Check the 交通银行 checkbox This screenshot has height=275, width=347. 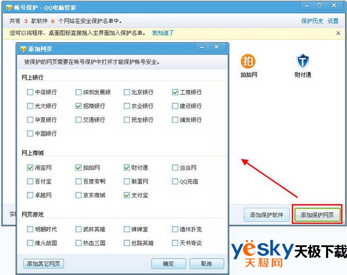point(78,119)
